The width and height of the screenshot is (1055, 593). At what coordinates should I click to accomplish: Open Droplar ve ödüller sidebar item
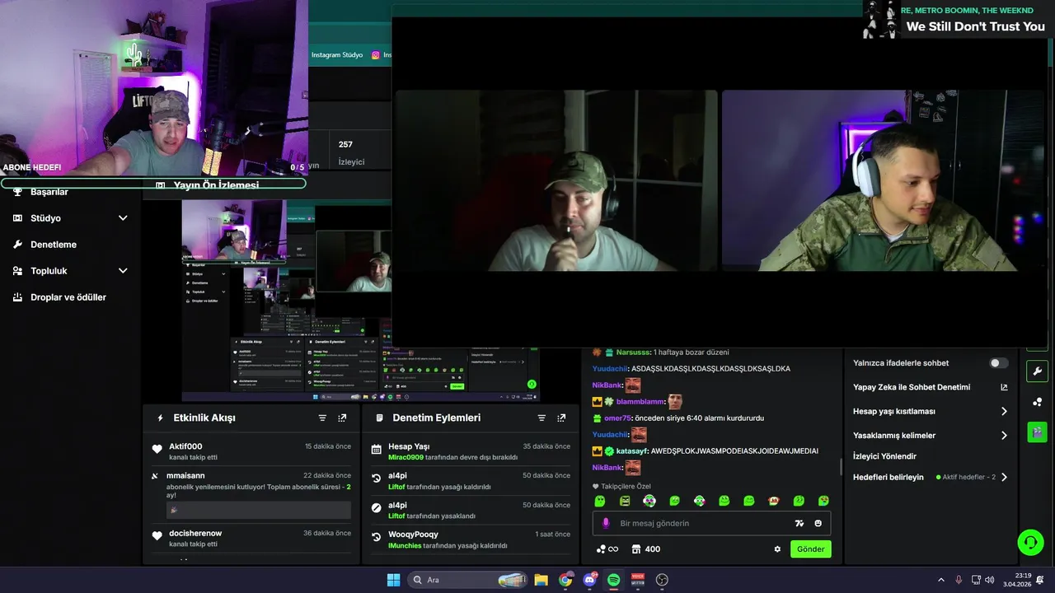tap(70, 297)
